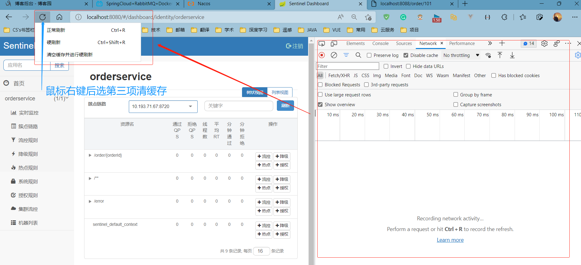
Task: Open the No throttling dropdown
Action: tap(461, 55)
